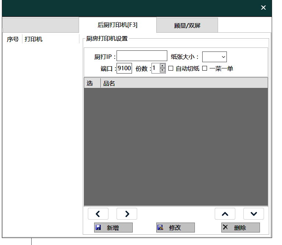Click 删除 button to delete printer
This screenshot has height=245, width=282.
pos(240,228)
